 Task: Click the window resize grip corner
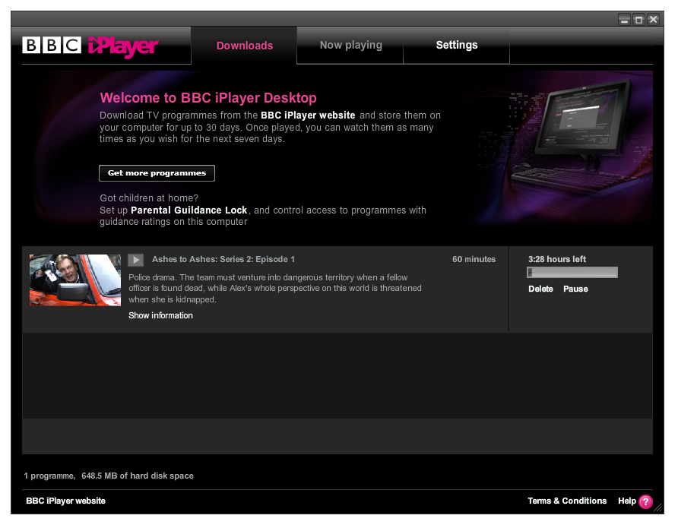657,508
